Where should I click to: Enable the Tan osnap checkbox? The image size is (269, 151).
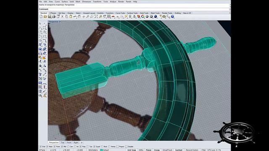pos(88,147)
